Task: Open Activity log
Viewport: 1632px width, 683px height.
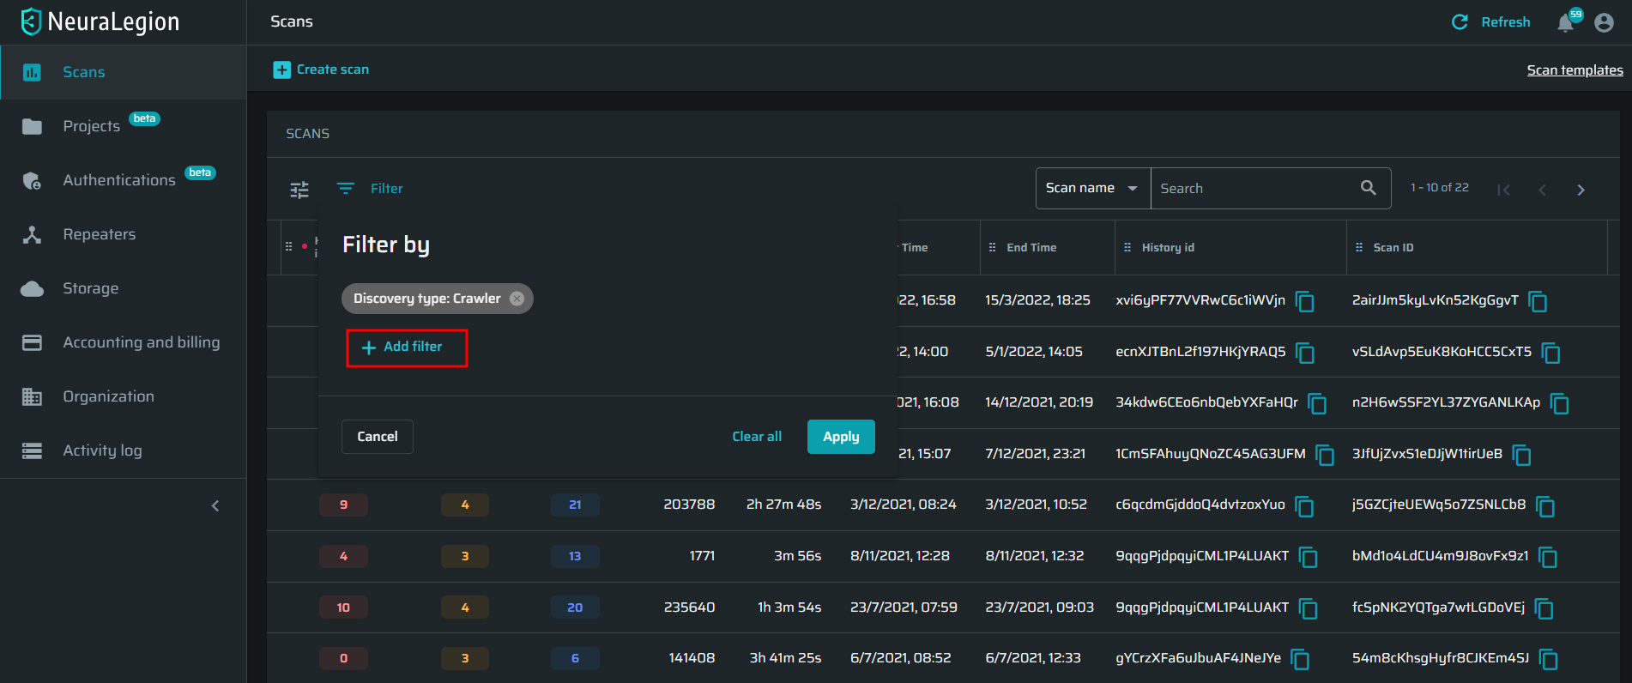Action: (123, 450)
